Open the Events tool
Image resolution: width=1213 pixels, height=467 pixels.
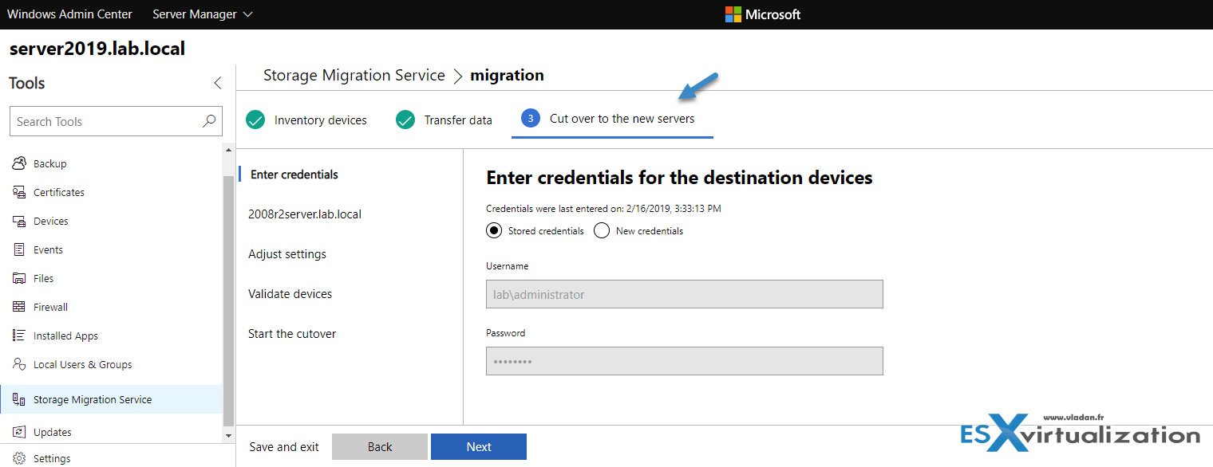(x=48, y=249)
